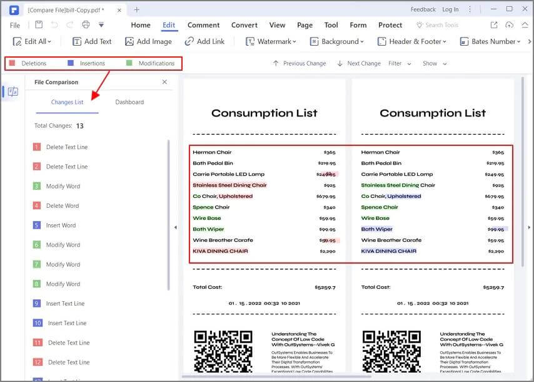Open the Convert ribbon tab
Screen dimensions: 534x382
pyautogui.click(x=244, y=25)
